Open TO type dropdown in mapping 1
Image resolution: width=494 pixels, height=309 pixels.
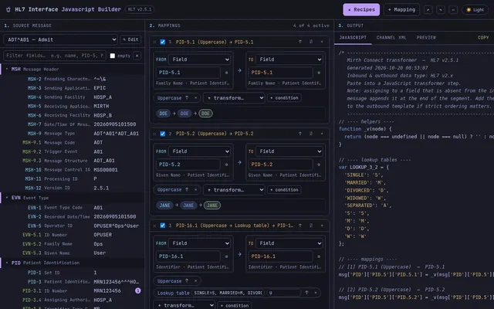[x=289, y=59]
